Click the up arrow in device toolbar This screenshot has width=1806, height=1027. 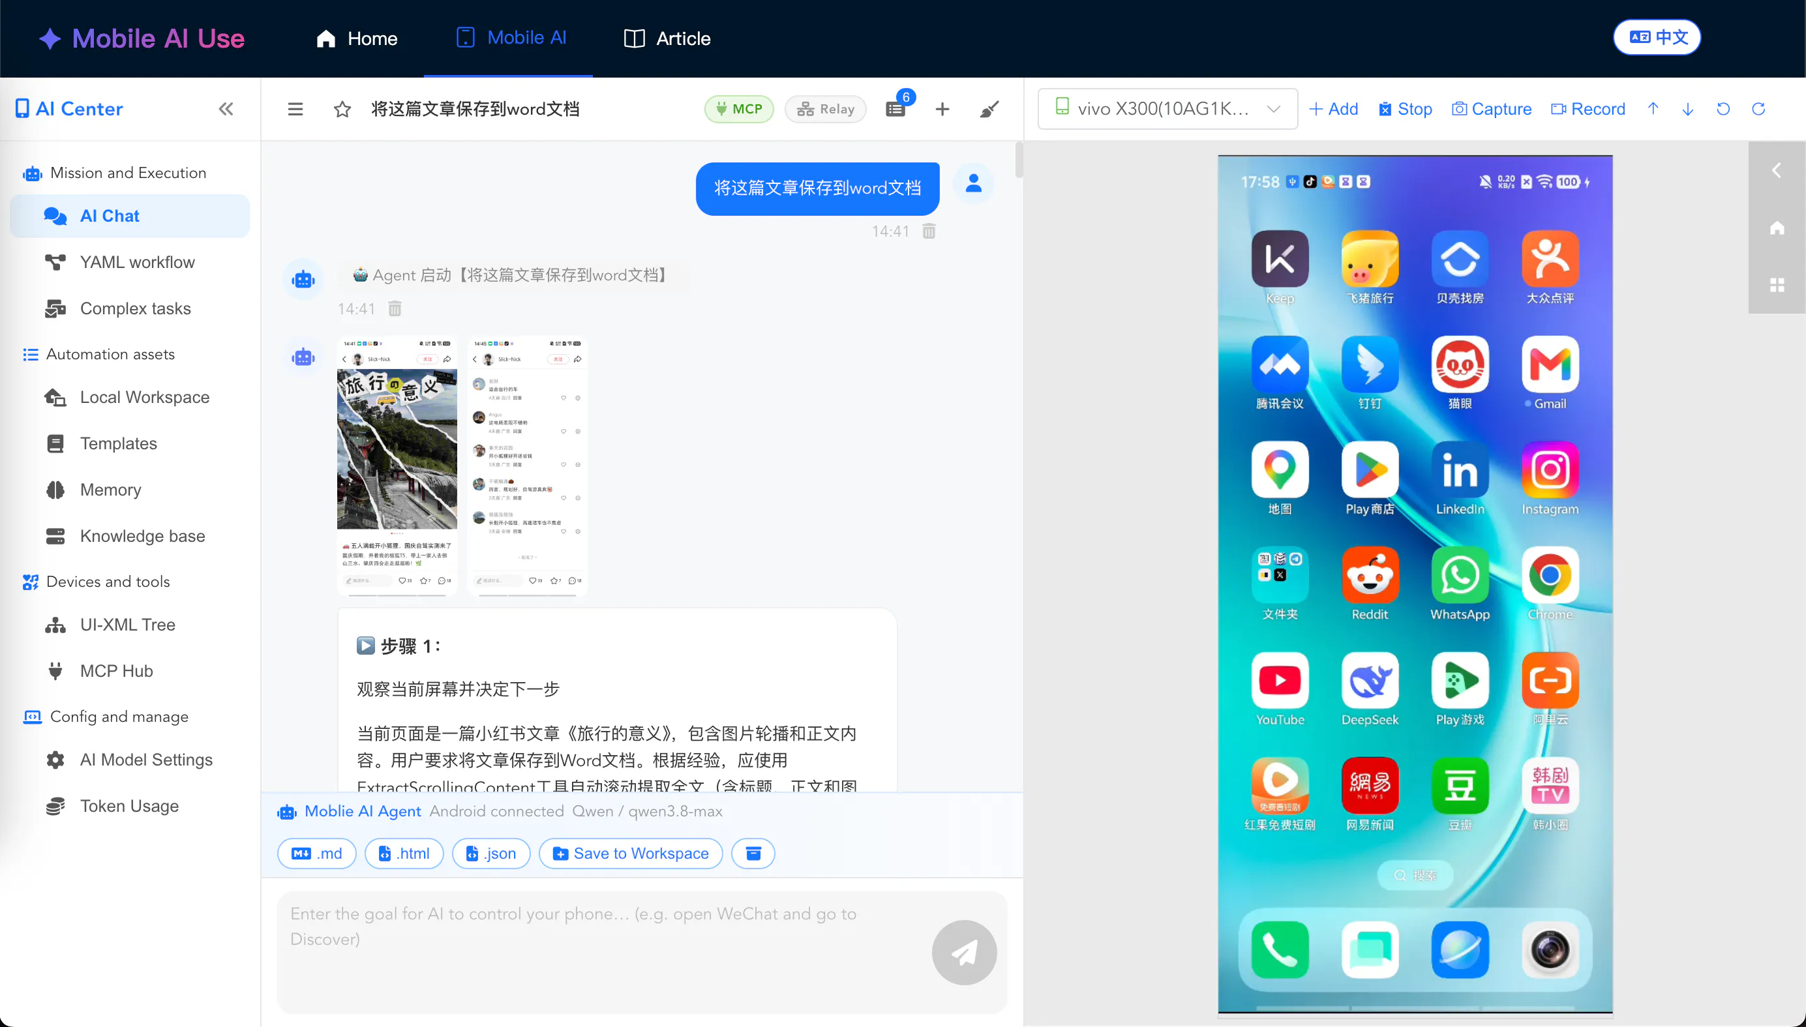pyautogui.click(x=1653, y=109)
